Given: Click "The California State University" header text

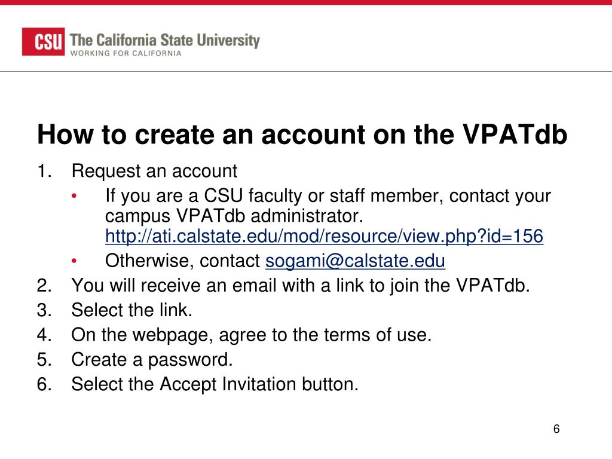Looking at the screenshot, I should [165, 41].
